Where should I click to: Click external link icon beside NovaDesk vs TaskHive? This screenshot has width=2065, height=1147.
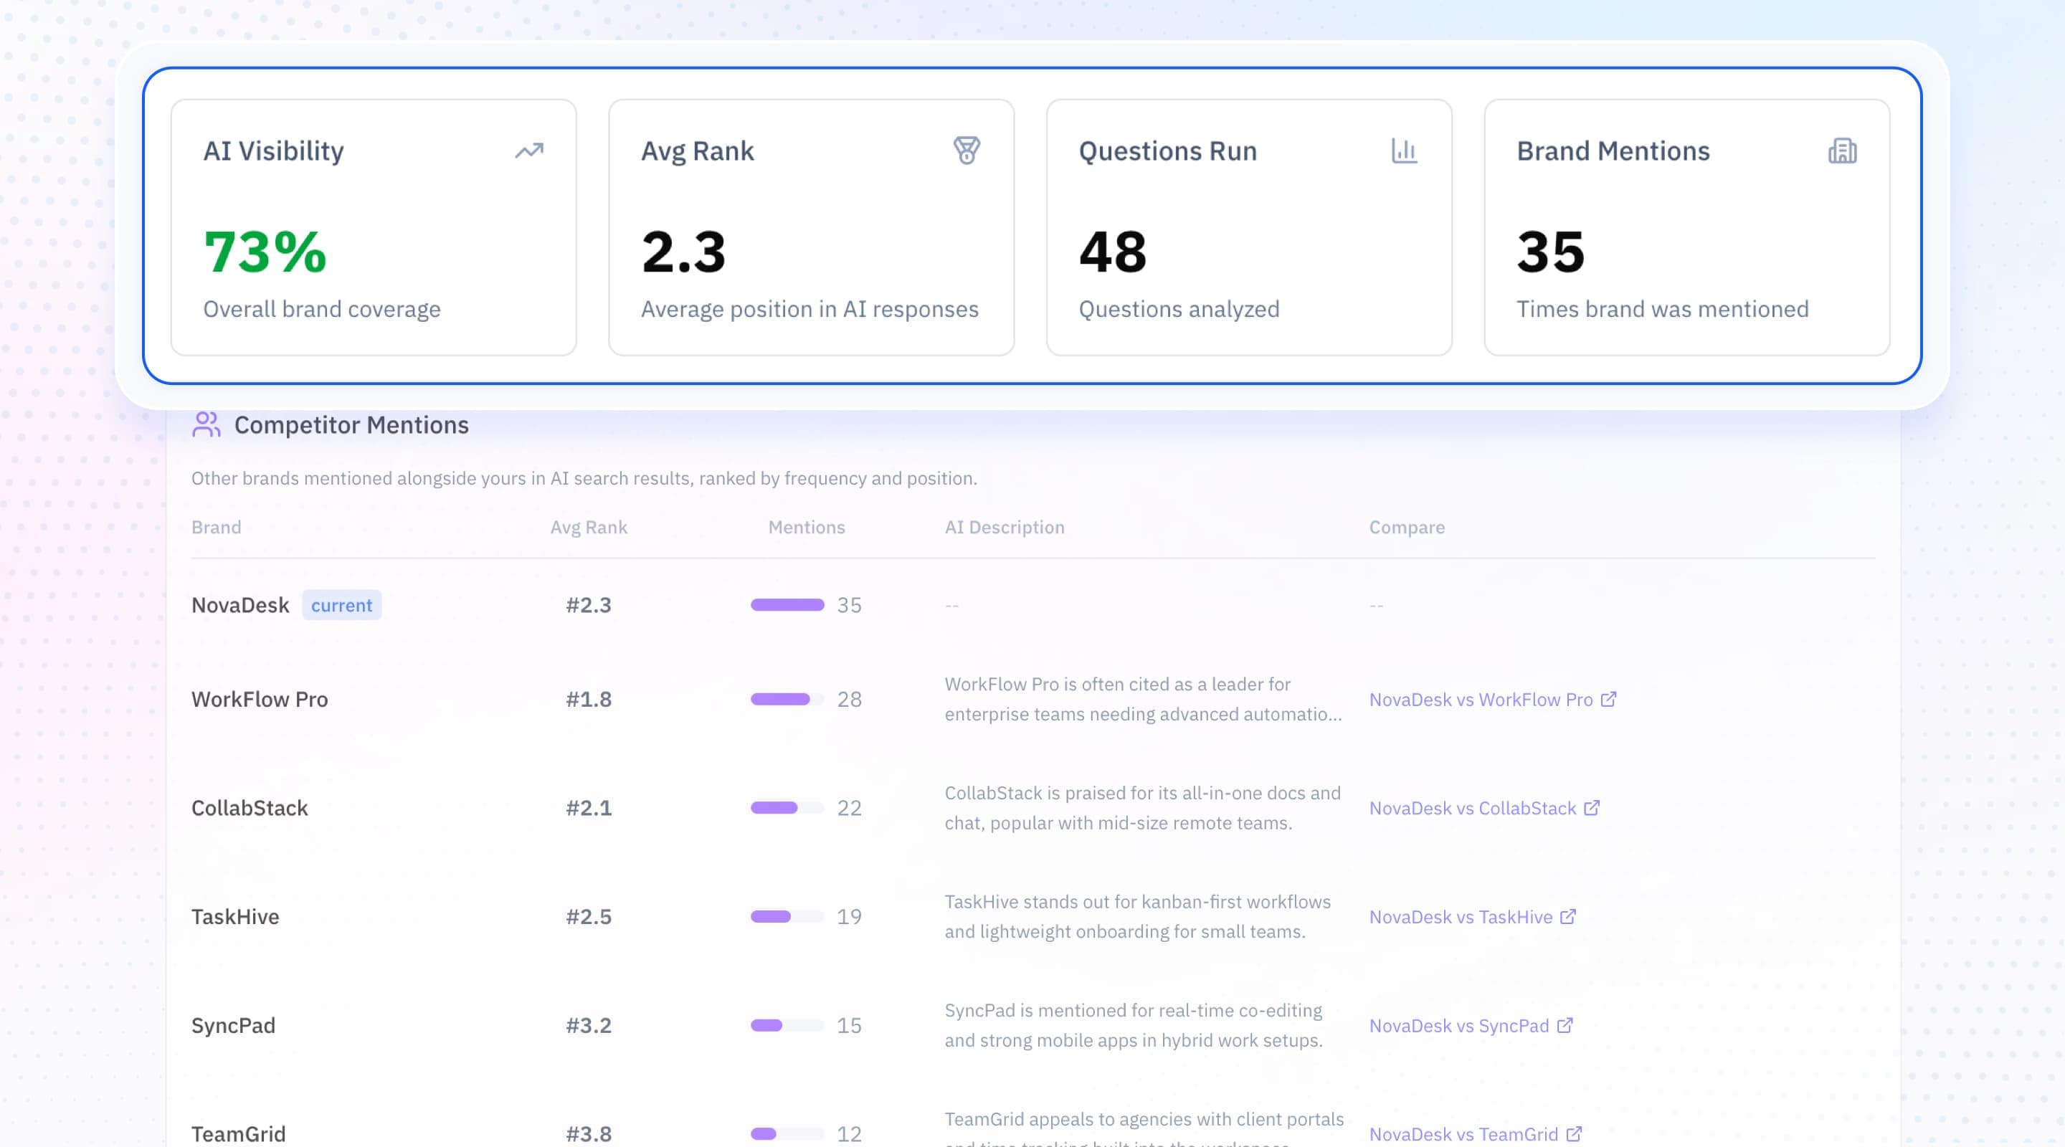(1568, 916)
